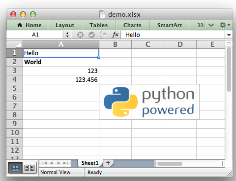Screen dimensions: 236x181
Task: Select row 8 header
Action: pos(15,115)
